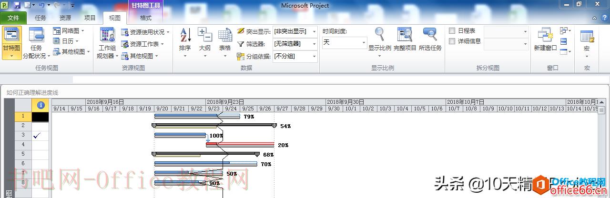The image size is (610, 198).
Task: Click the 68% summary bar label
Action: [268, 155]
